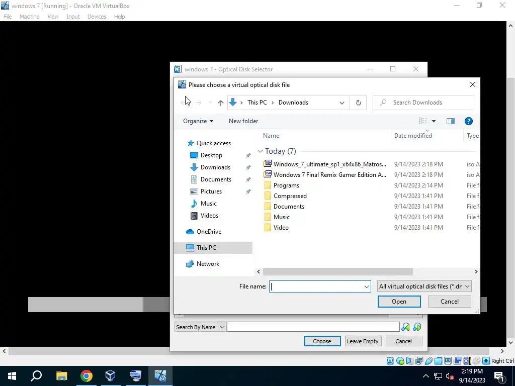This screenshot has height=386, width=515.
Task: Click the change view layout icon
Action: tap(422, 121)
